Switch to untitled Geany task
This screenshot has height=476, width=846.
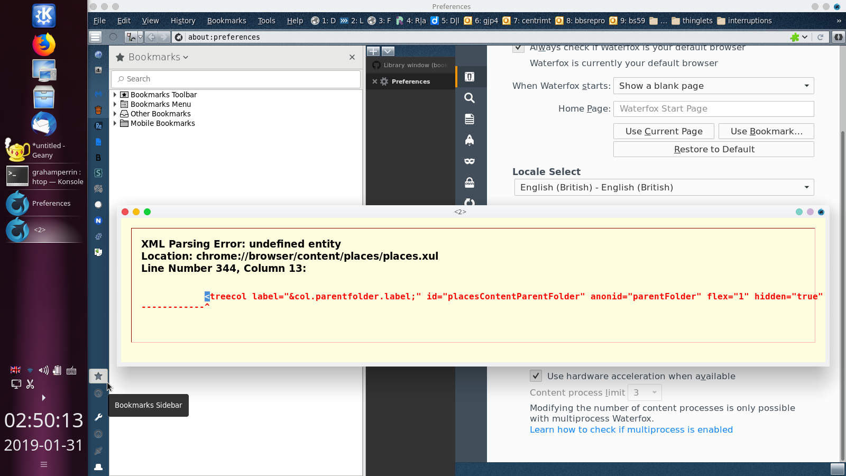coord(44,150)
